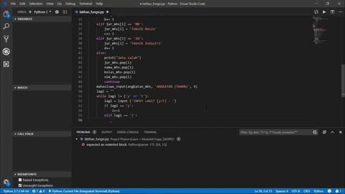Select the 'expected an indented block' problem
345x194 pixels.
click(x=107, y=145)
